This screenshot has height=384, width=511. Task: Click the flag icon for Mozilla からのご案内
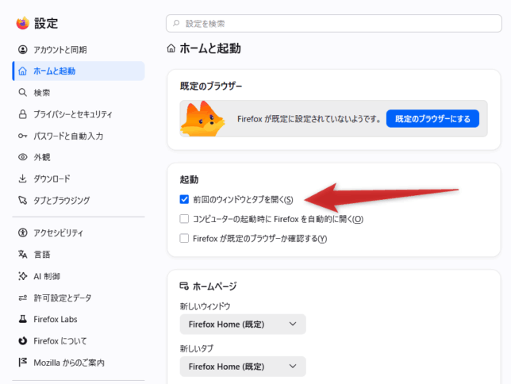pos(22,363)
